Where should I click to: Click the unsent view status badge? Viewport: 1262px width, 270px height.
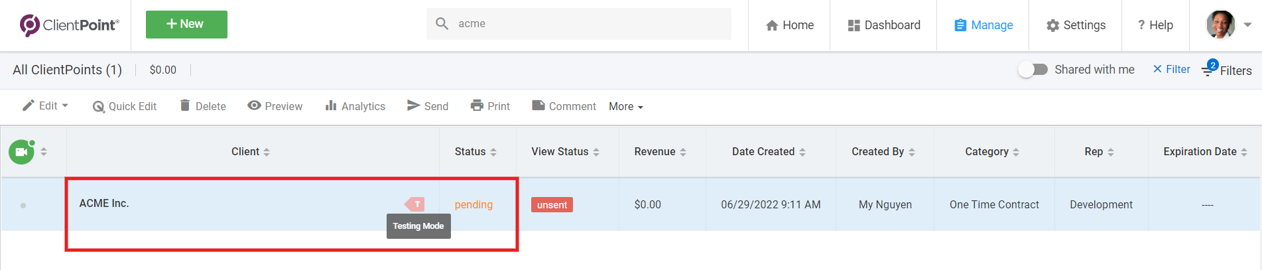[x=552, y=205]
